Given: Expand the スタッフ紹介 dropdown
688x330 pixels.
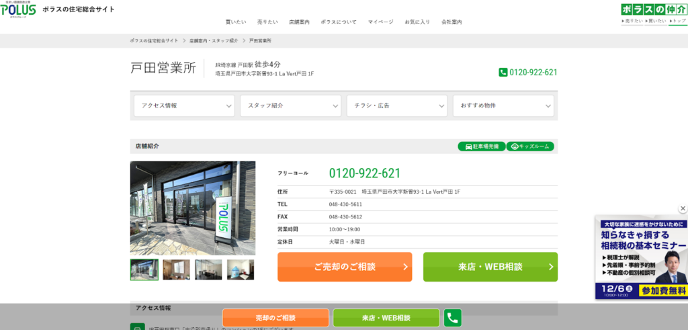Looking at the screenshot, I should [290, 106].
